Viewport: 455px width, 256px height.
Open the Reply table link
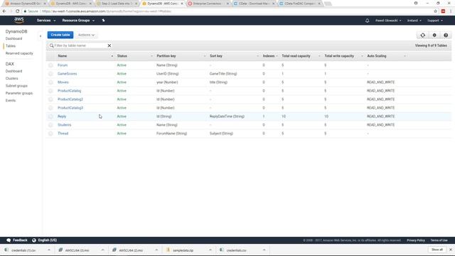62,117
